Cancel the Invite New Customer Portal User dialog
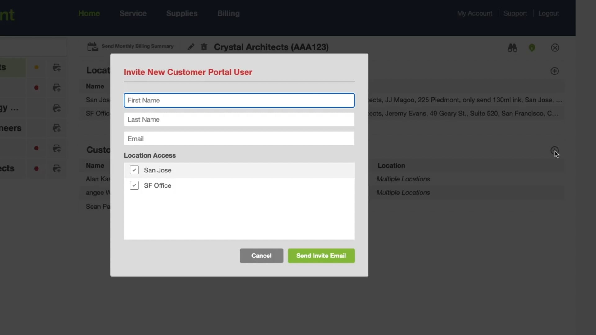Viewport: 596px width, 335px height. (261, 256)
